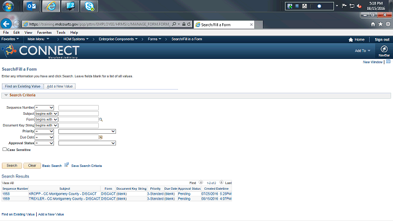Open Priority value dropdown
Viewport: 393px width, 221px height.
(x=87, y=131)
